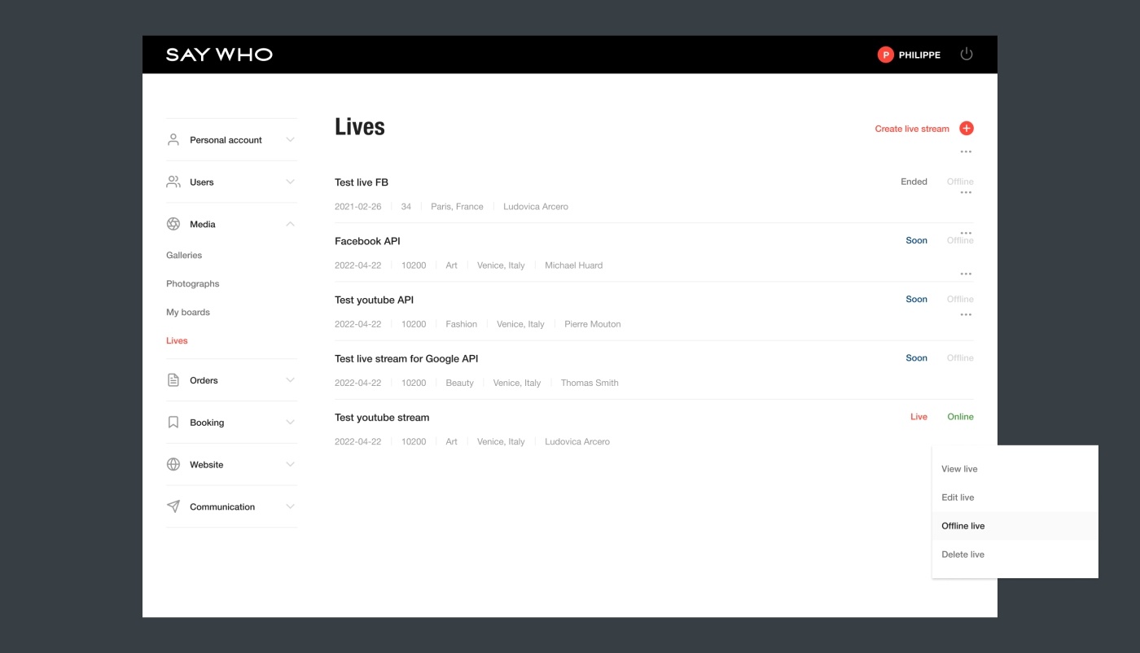Click the Website globe icon
1140x653 pixels.
(x=173, y=465)
